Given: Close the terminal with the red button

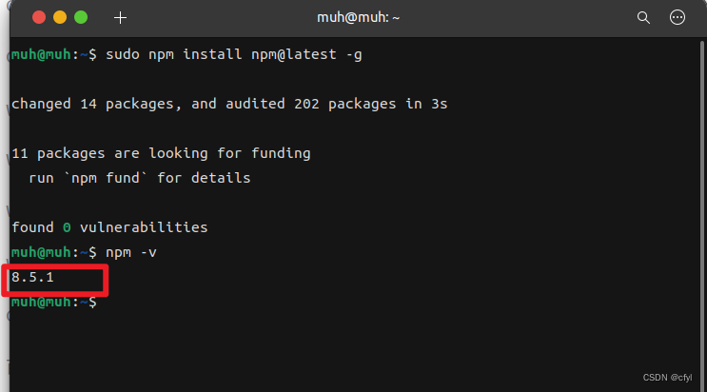Looking at the screenshot, I should (x=39, y=17).
